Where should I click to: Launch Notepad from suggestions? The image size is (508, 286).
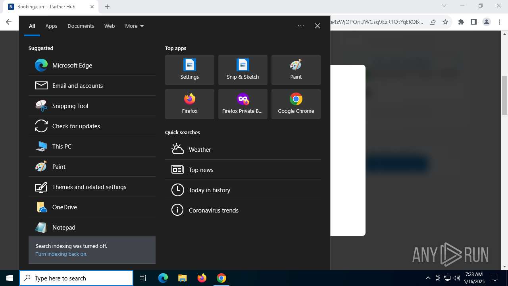[92, 227]
